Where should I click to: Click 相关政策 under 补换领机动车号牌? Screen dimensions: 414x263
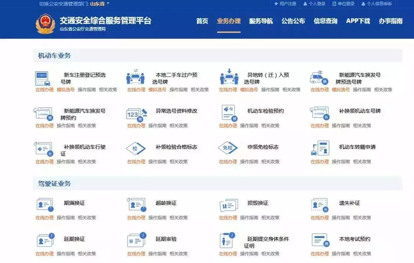pyautogui.click(x=362, y=126)
